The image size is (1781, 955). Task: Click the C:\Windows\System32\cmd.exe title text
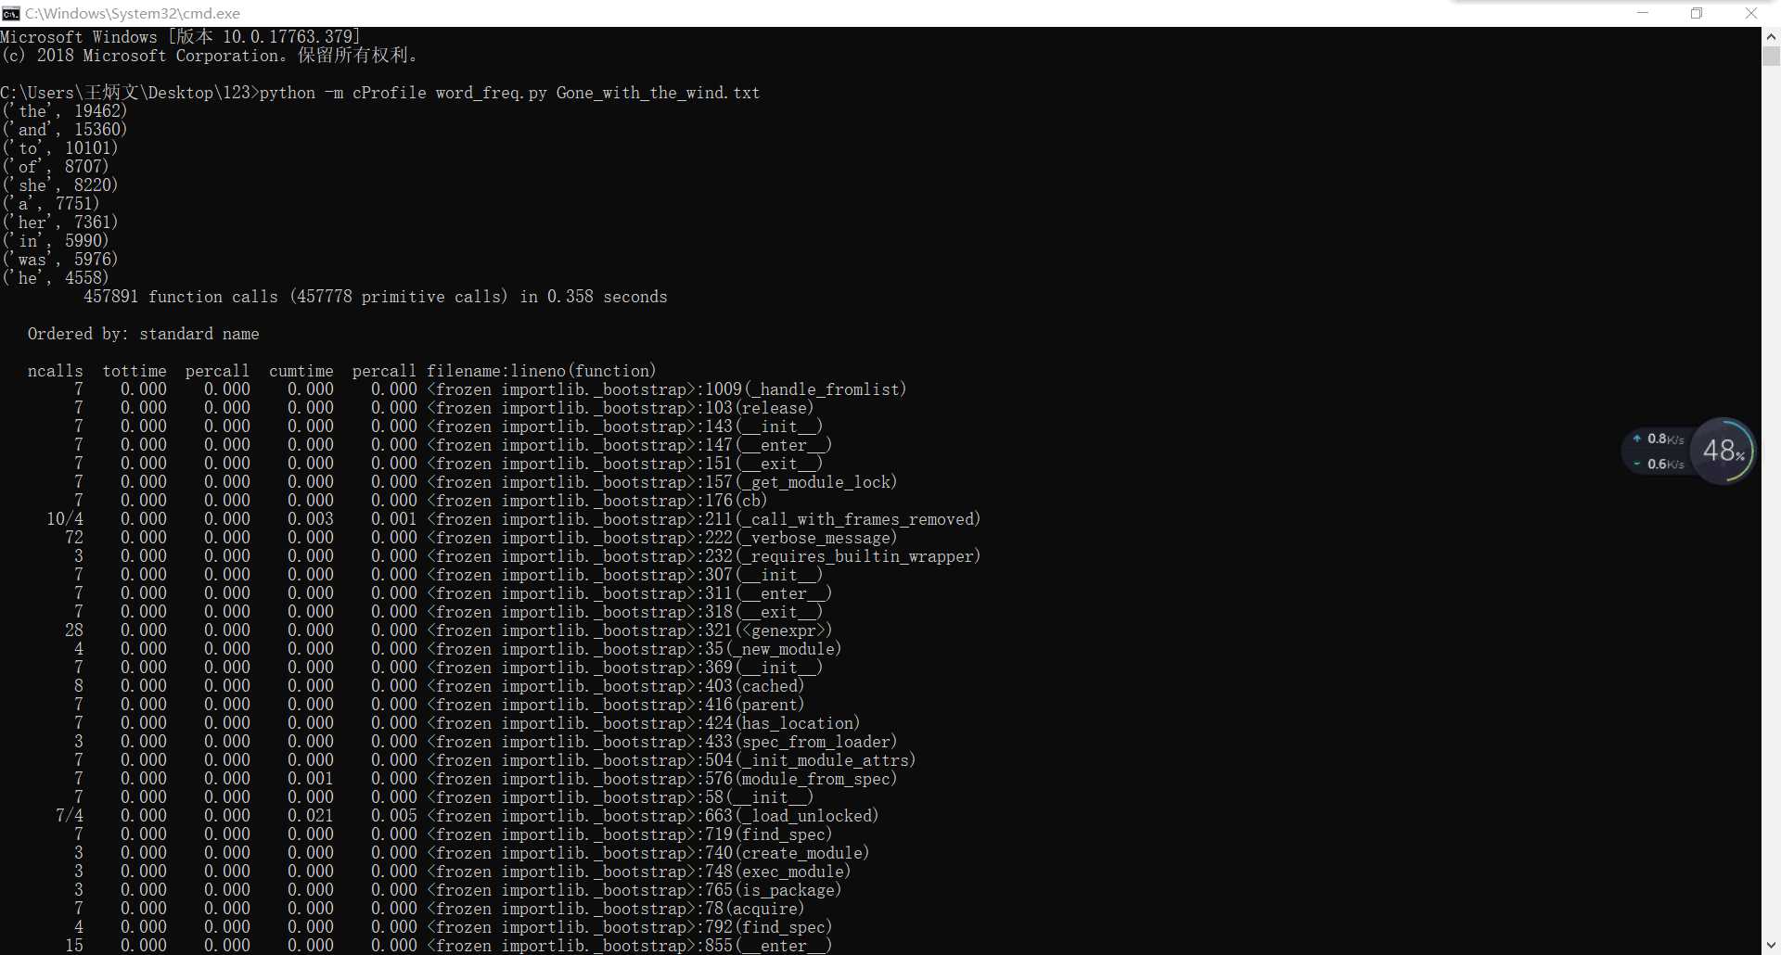[133, 13]
